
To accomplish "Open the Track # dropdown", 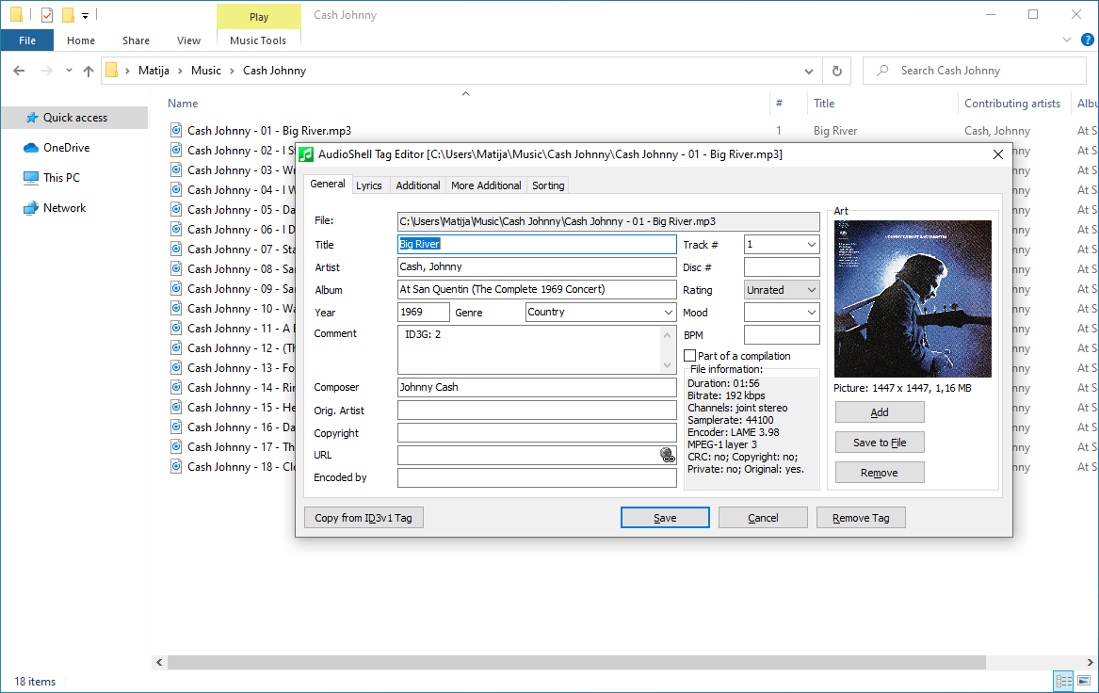I will click(811, 245).
